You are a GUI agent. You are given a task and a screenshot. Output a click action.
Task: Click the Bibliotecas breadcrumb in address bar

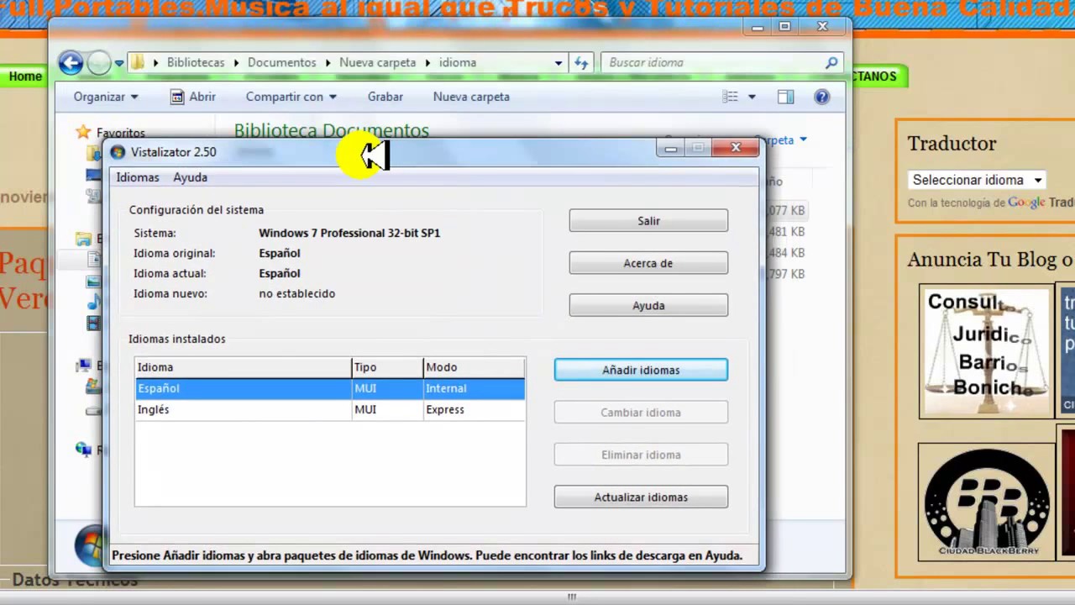click(196, 62)
